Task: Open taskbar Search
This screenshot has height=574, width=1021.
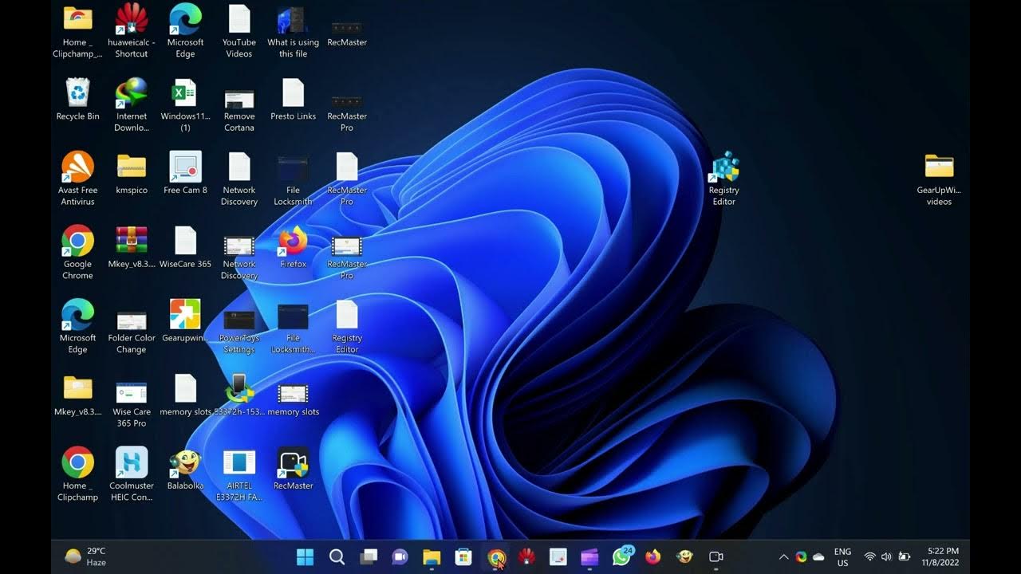Action: click(337, 556)
